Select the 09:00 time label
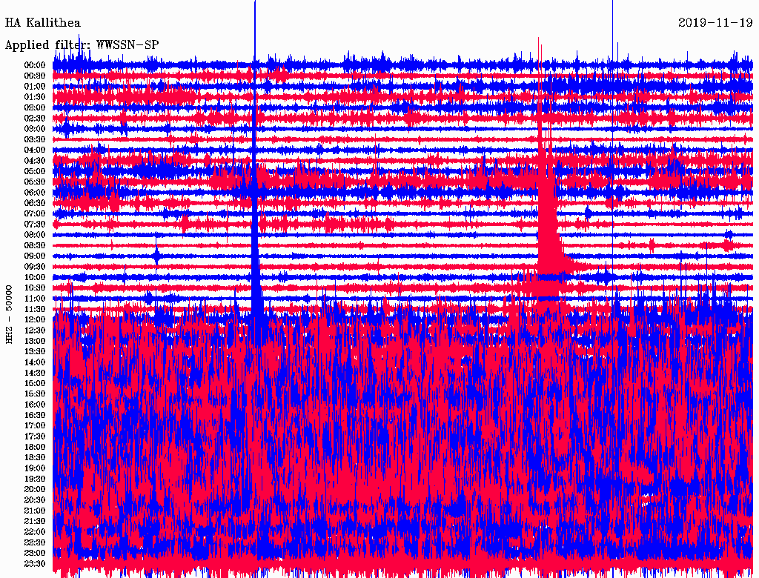The width and height of the screenshot is (759, 578). [x=35, y=256]
